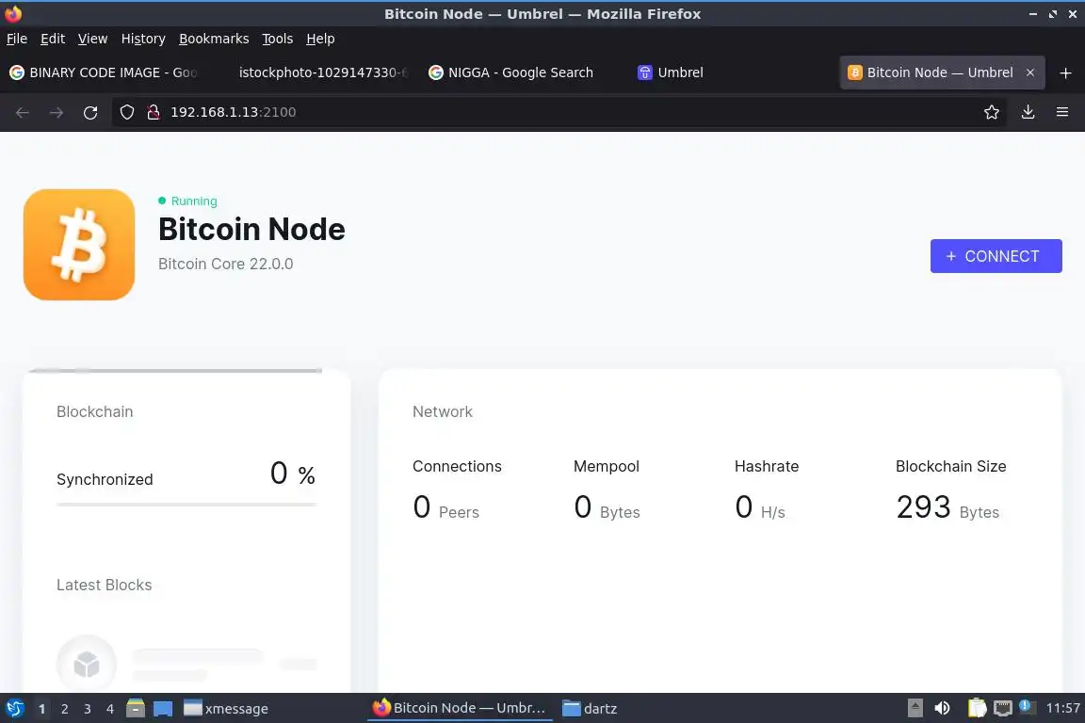Click the 11:57 taskbar clock

[1062, 708]
